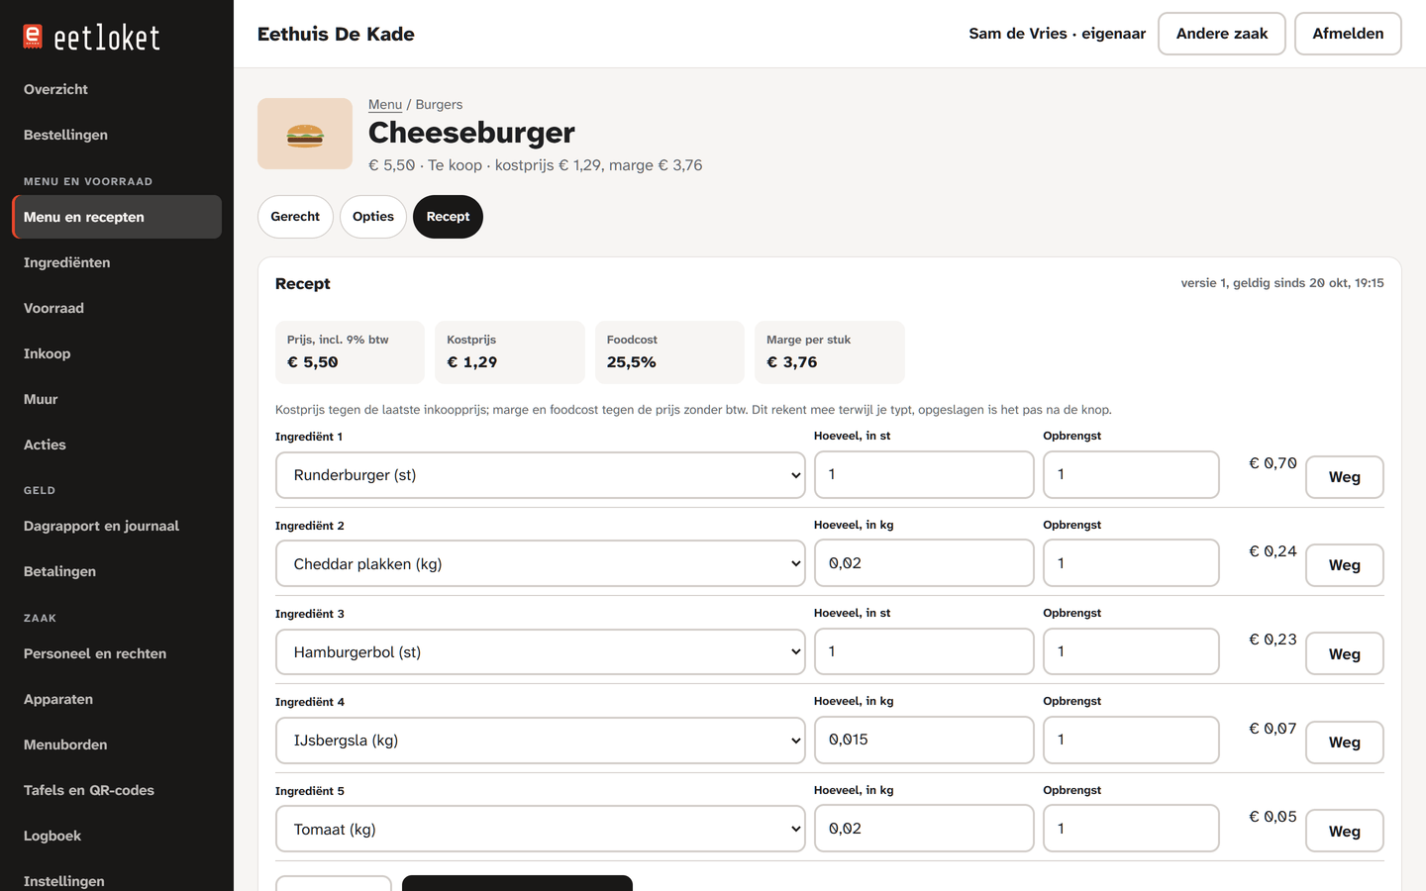Open the Tomaat ingredient dropdown

[541, 830]
